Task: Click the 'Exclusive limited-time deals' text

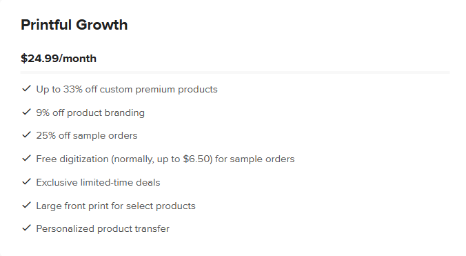Action: pyautogui.click(x=98, y=183)
